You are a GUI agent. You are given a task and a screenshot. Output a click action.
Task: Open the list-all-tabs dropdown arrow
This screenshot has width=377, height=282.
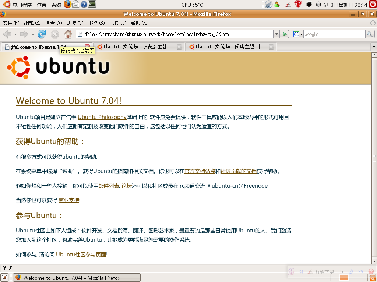click(x=374, y=47)
